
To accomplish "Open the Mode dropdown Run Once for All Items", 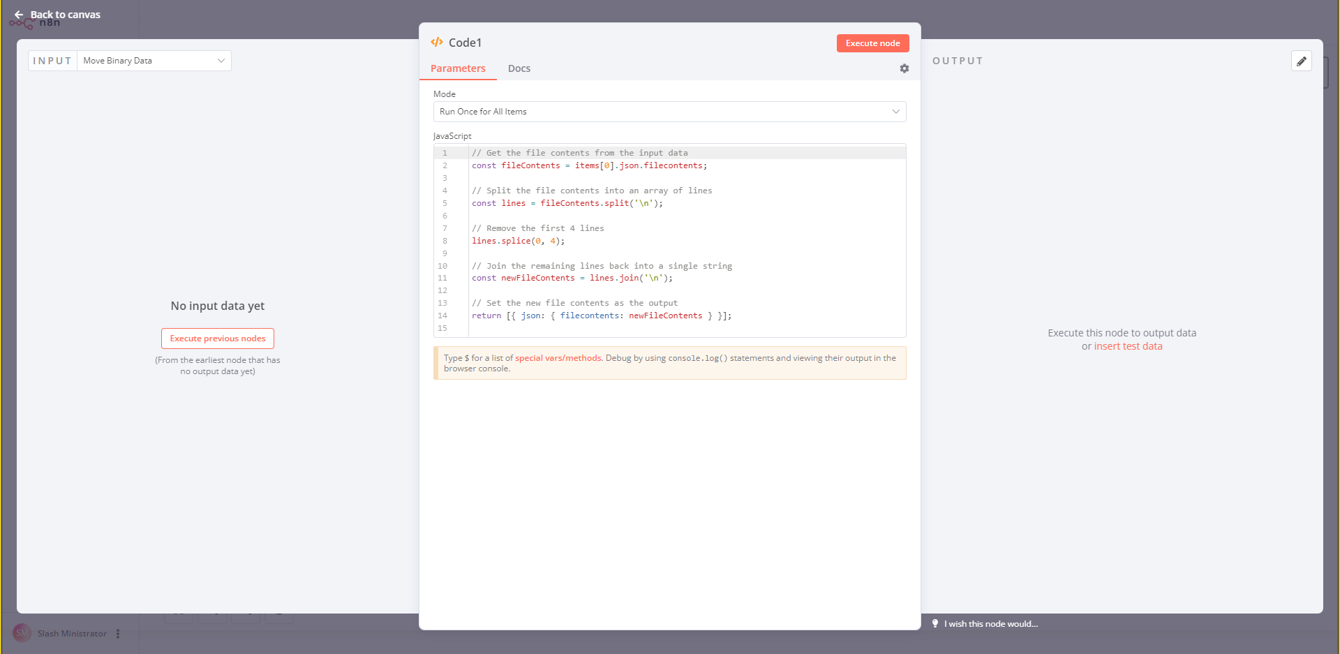I will [670, 112].
